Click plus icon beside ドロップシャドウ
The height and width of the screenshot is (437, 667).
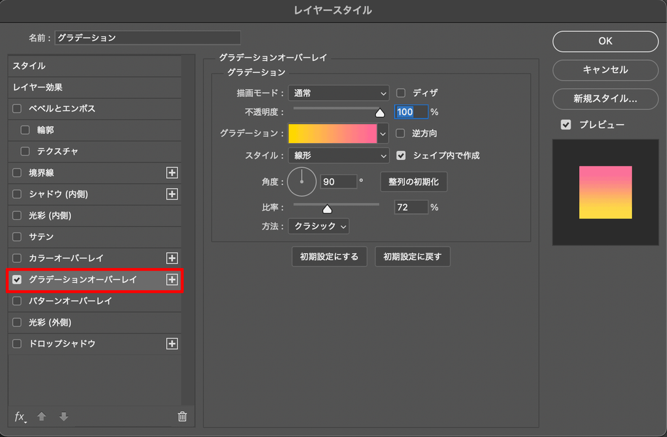tap(172, 343)
